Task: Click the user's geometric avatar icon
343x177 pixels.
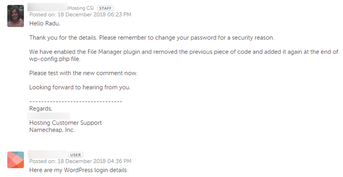Action: [16, 160]
